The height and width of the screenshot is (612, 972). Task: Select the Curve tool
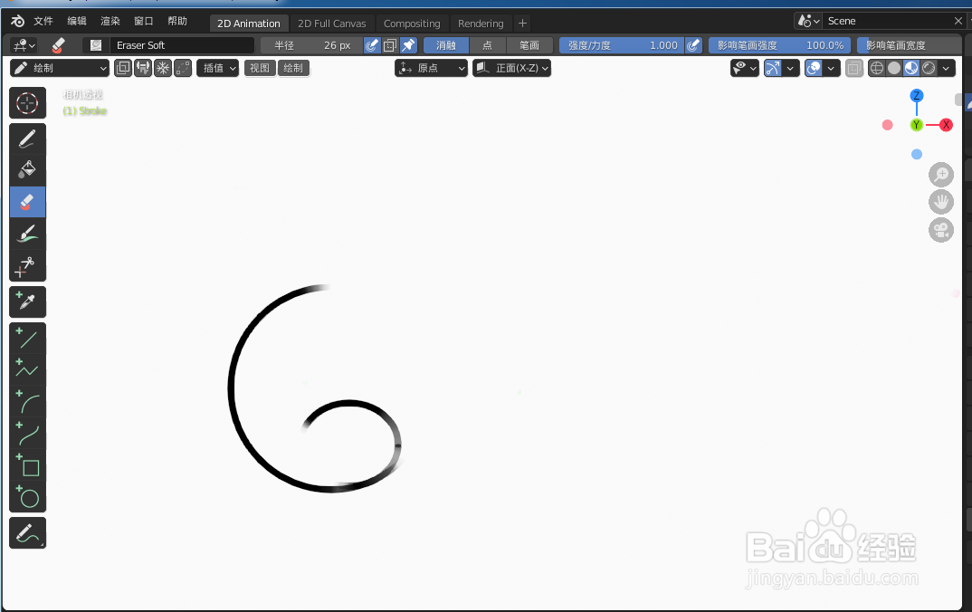[27, 434]
